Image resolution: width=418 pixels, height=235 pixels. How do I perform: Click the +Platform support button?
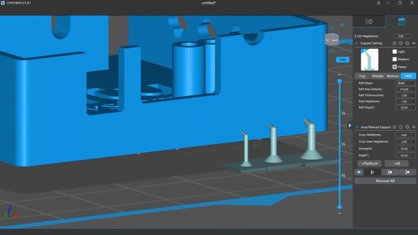(369, 163)
